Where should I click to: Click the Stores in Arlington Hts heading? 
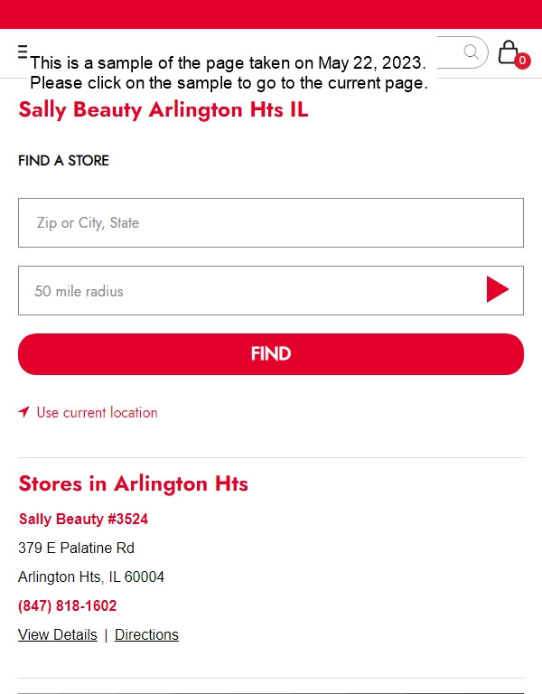click(133, 483)
